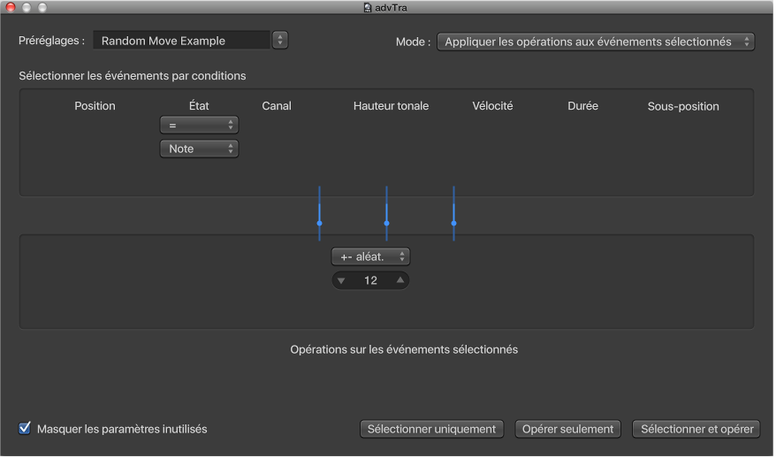Viewport: 776px width, 458px height.
Task: Open the Note event type dropdown
Action: click(x=200, y=149)
